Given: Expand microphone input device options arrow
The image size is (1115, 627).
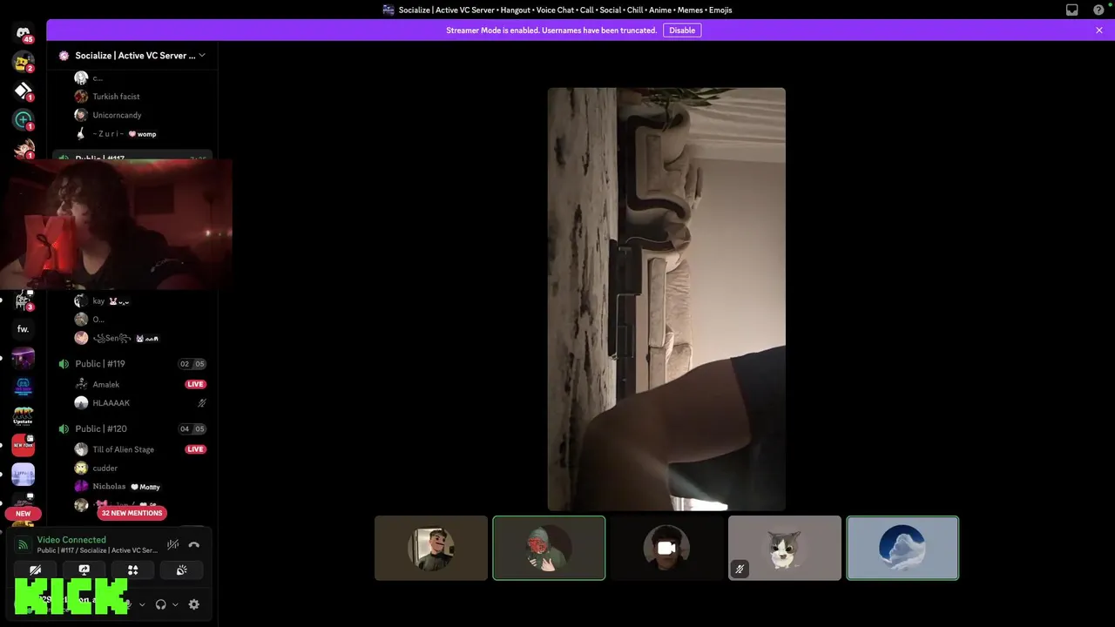Looking at the screenshot, I should [x=142, y=604].
